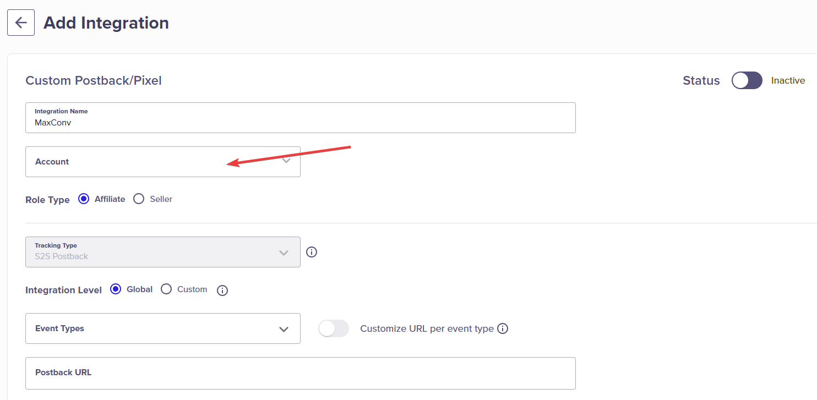Screen dimensions: 817x400
Task: Click the Customize URL per event type text
Action: pyautogui.click(x=427, y=328)
